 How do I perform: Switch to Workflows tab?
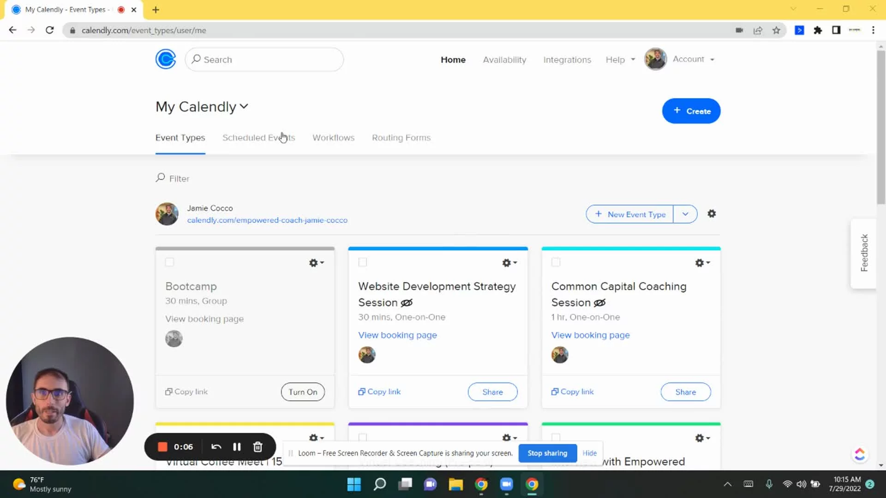point(333,138)
